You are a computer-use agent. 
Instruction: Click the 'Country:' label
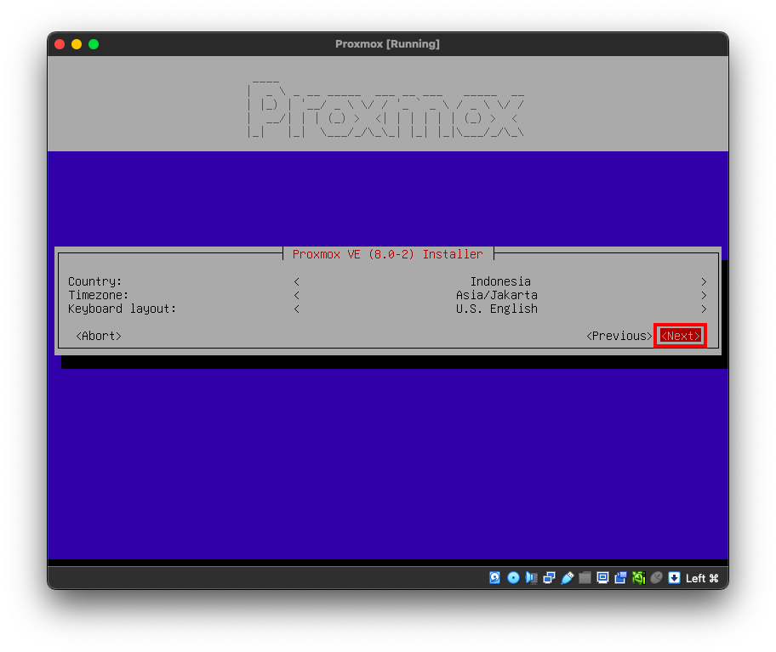[x=94, y=281]
